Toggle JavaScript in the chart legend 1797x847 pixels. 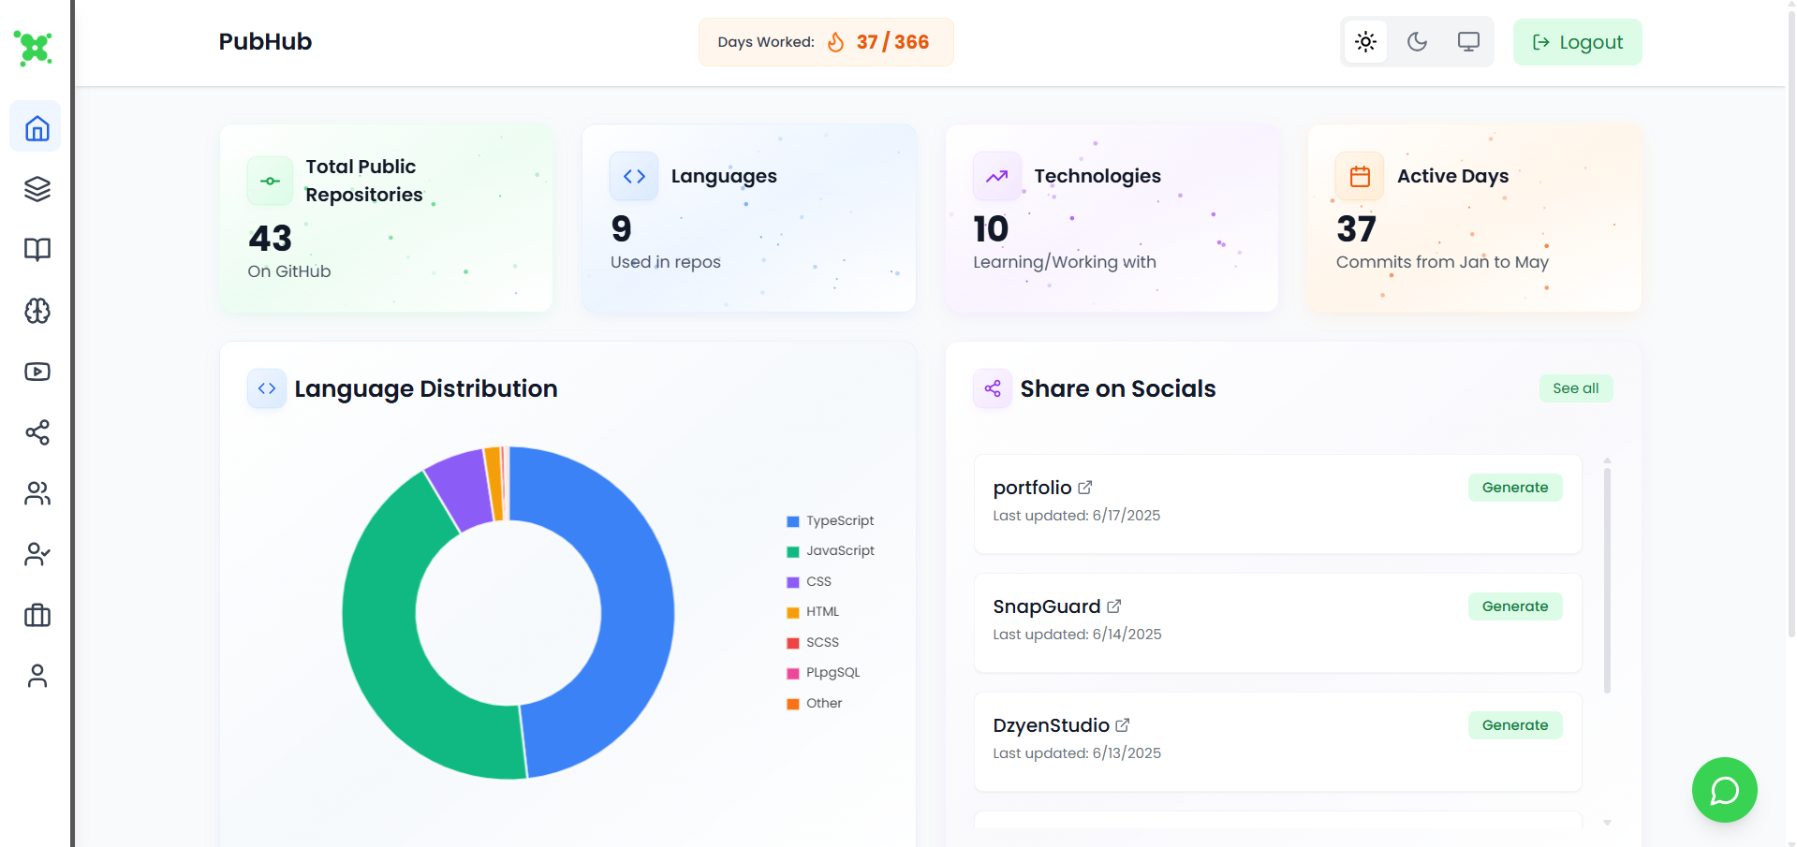[831, 550]
